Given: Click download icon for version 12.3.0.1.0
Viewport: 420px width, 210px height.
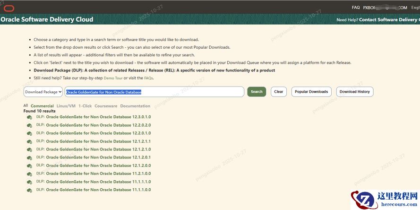Looking at the screenshot, I should 29,117.
